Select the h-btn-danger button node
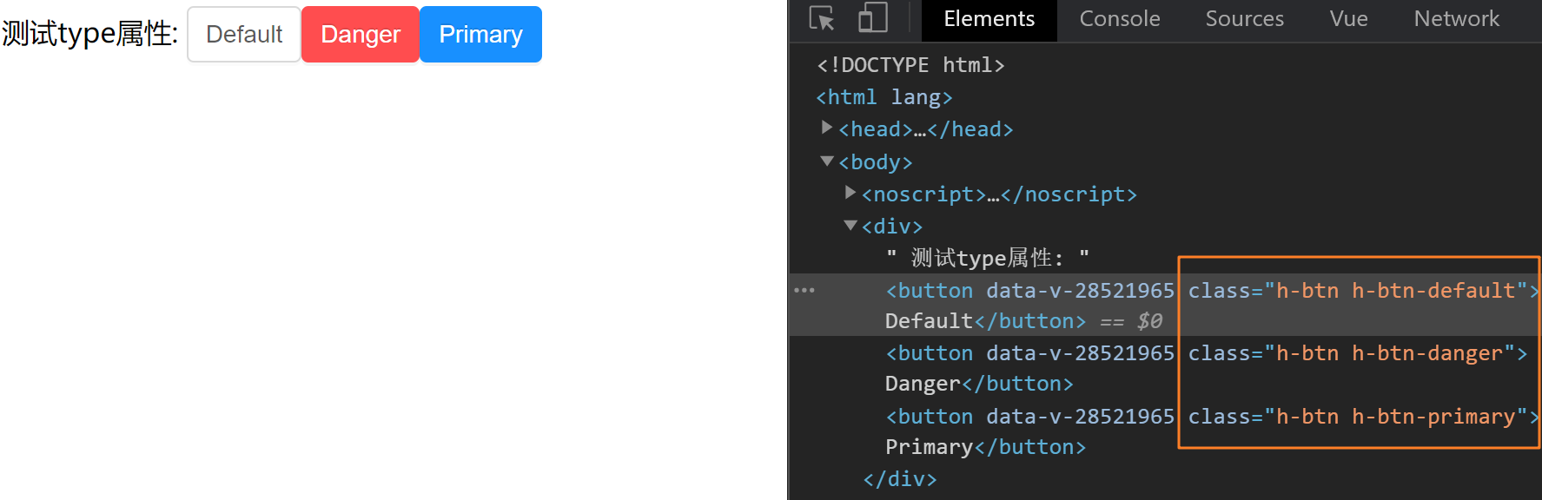The height and width of the screenshot is (500, 1542). [1029, 353]
